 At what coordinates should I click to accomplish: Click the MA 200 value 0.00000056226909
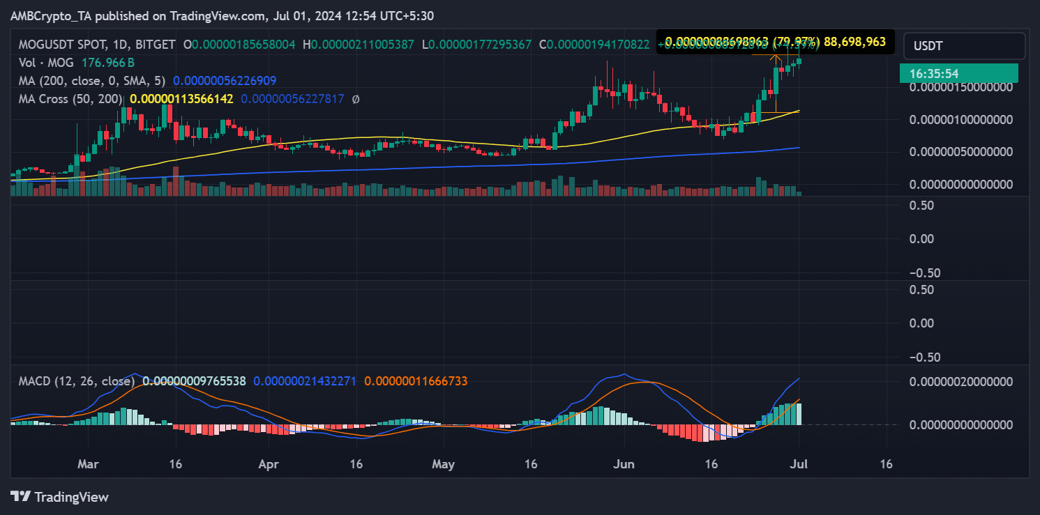click(225, 81)
